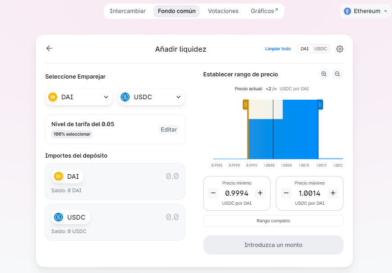
Task: Open the DAI token selector dropdown
Action: (x=79, y=97)
